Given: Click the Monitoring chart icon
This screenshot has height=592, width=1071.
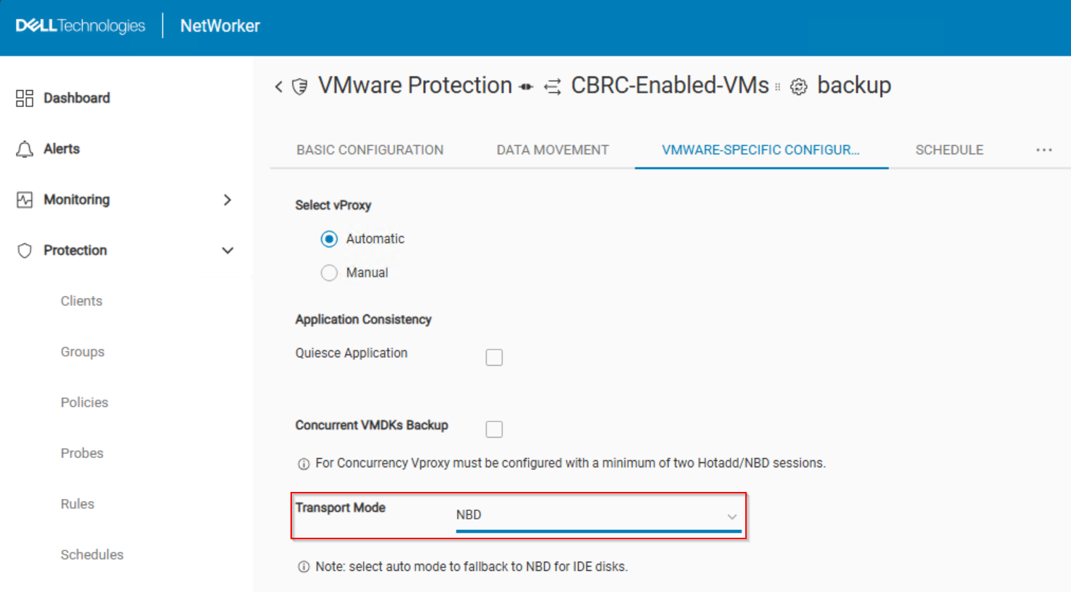Looking at the screenshot, I should coord(25,199).
